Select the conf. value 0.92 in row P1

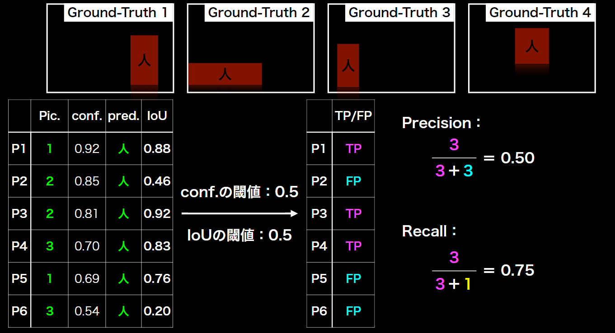(x=87, y=148)
